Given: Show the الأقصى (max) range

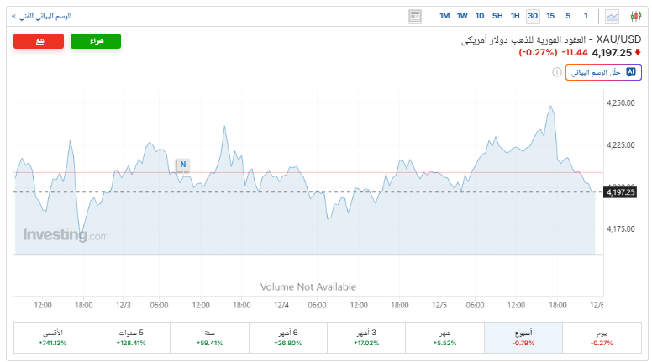Looking at the screenshot, I should point(52,337).
